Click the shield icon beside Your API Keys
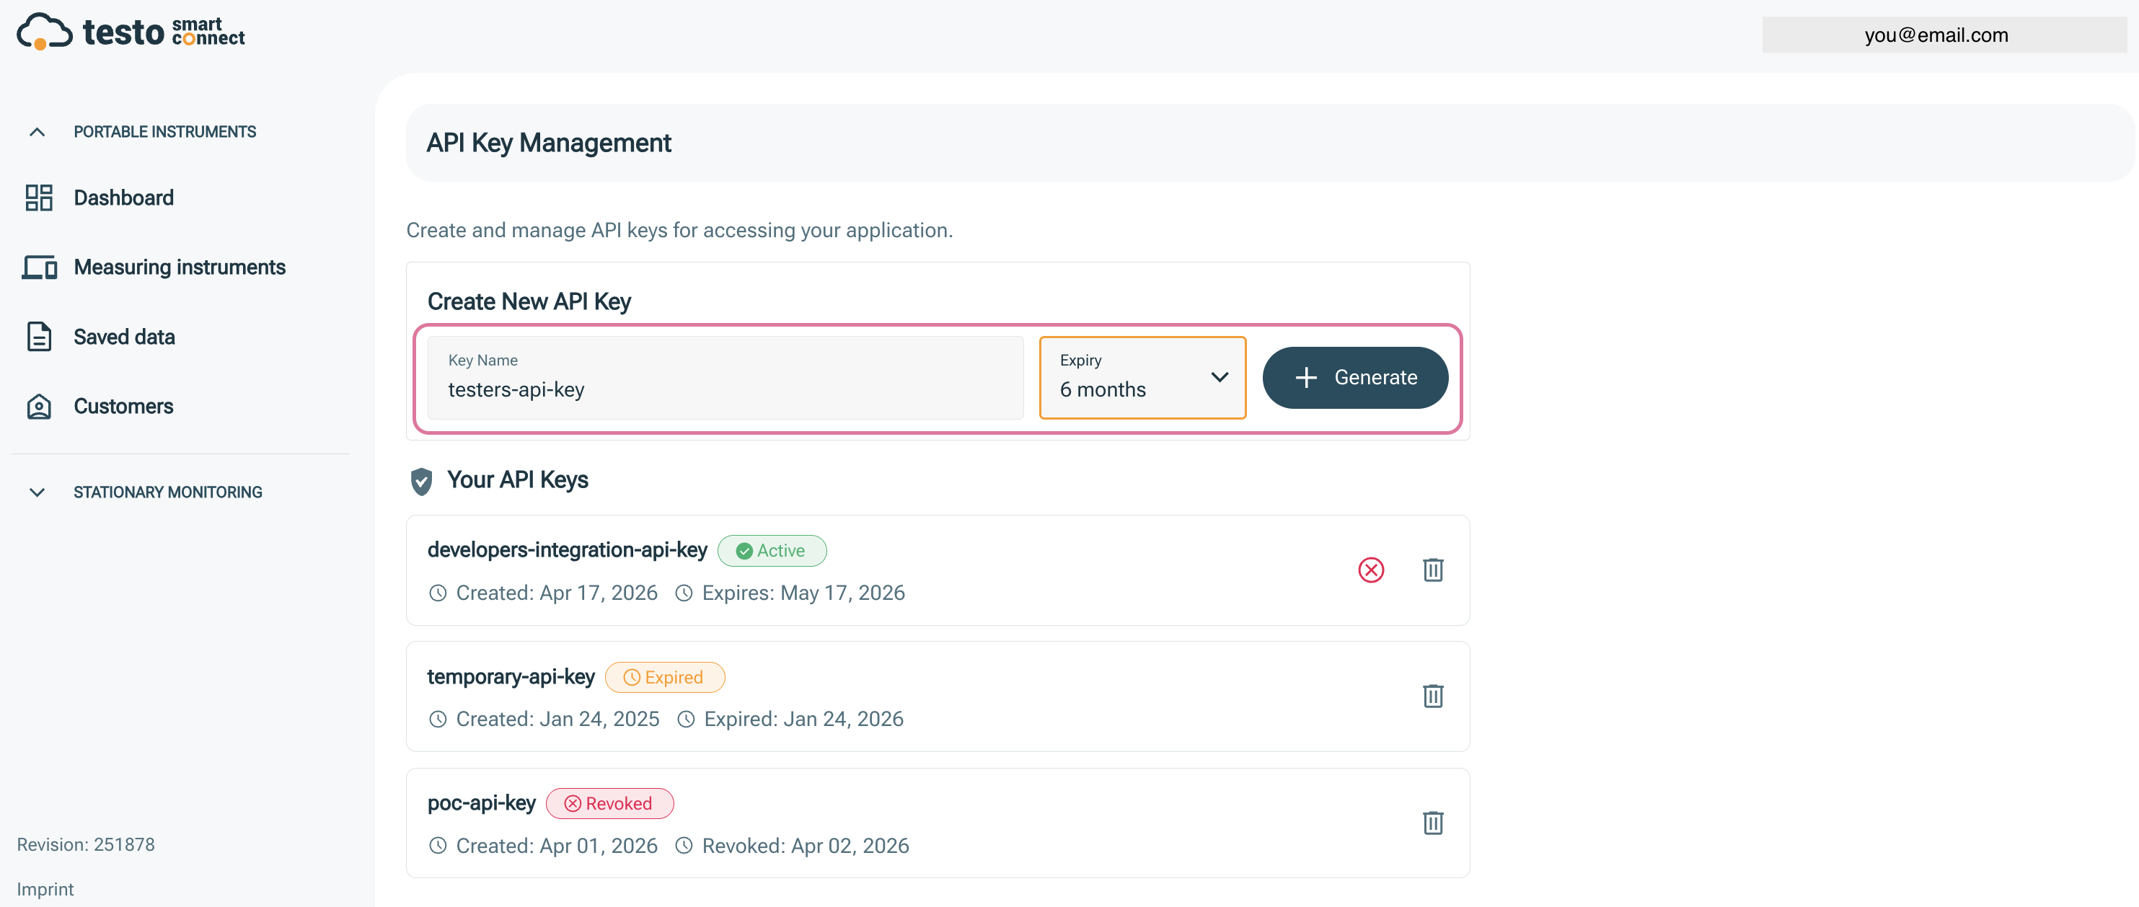Screen dimensions: 2139x907 click(x=421, y=480)
